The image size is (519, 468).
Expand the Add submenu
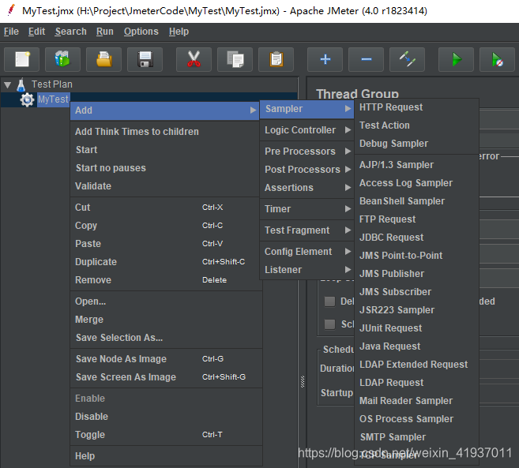pyautogui.click(x=165, y=110)
